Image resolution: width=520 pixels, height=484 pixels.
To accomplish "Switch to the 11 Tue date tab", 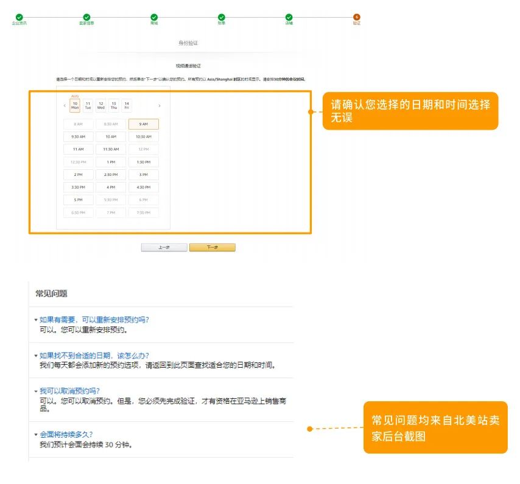I will tap(86, 105).
